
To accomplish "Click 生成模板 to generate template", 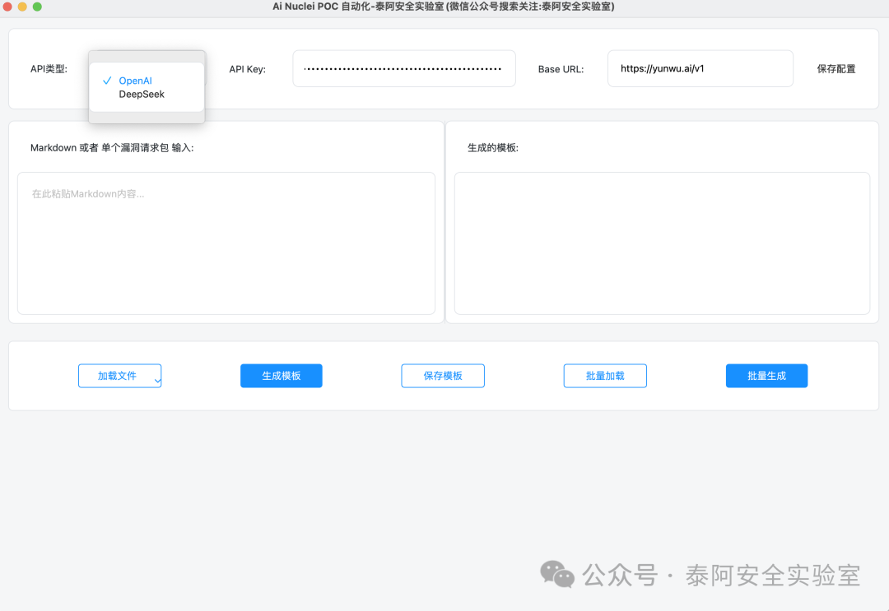I will [x=282, y=376].
